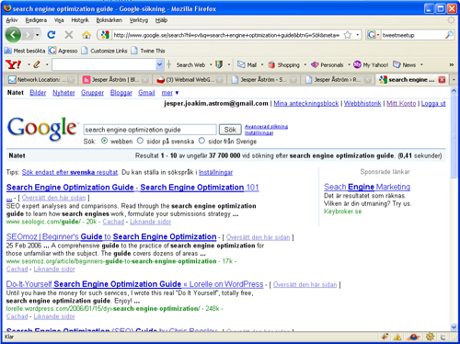Screen dimensions: 460x344
Task: Open the Yahoo! logo in toolbar
Action: 14,64
